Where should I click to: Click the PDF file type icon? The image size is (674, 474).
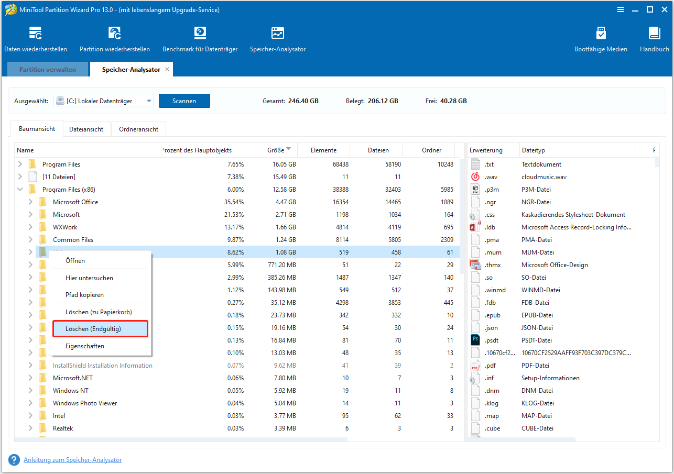475,365
